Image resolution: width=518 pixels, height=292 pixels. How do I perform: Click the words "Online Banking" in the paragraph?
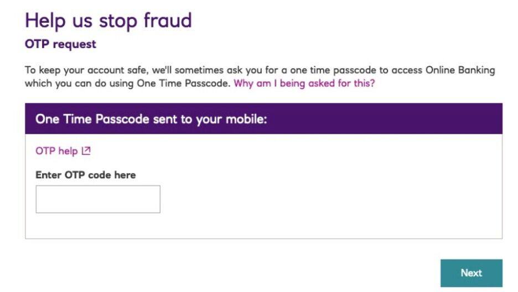coord(460,70)
